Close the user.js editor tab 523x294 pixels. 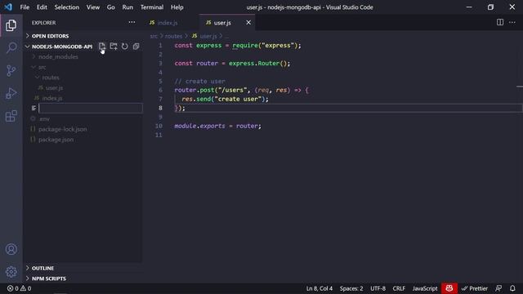point(248,22)
